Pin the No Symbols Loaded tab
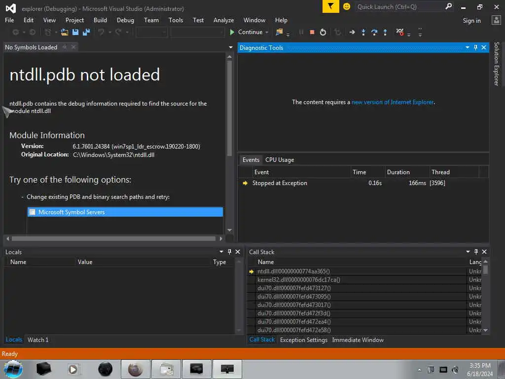 [65, 47]
